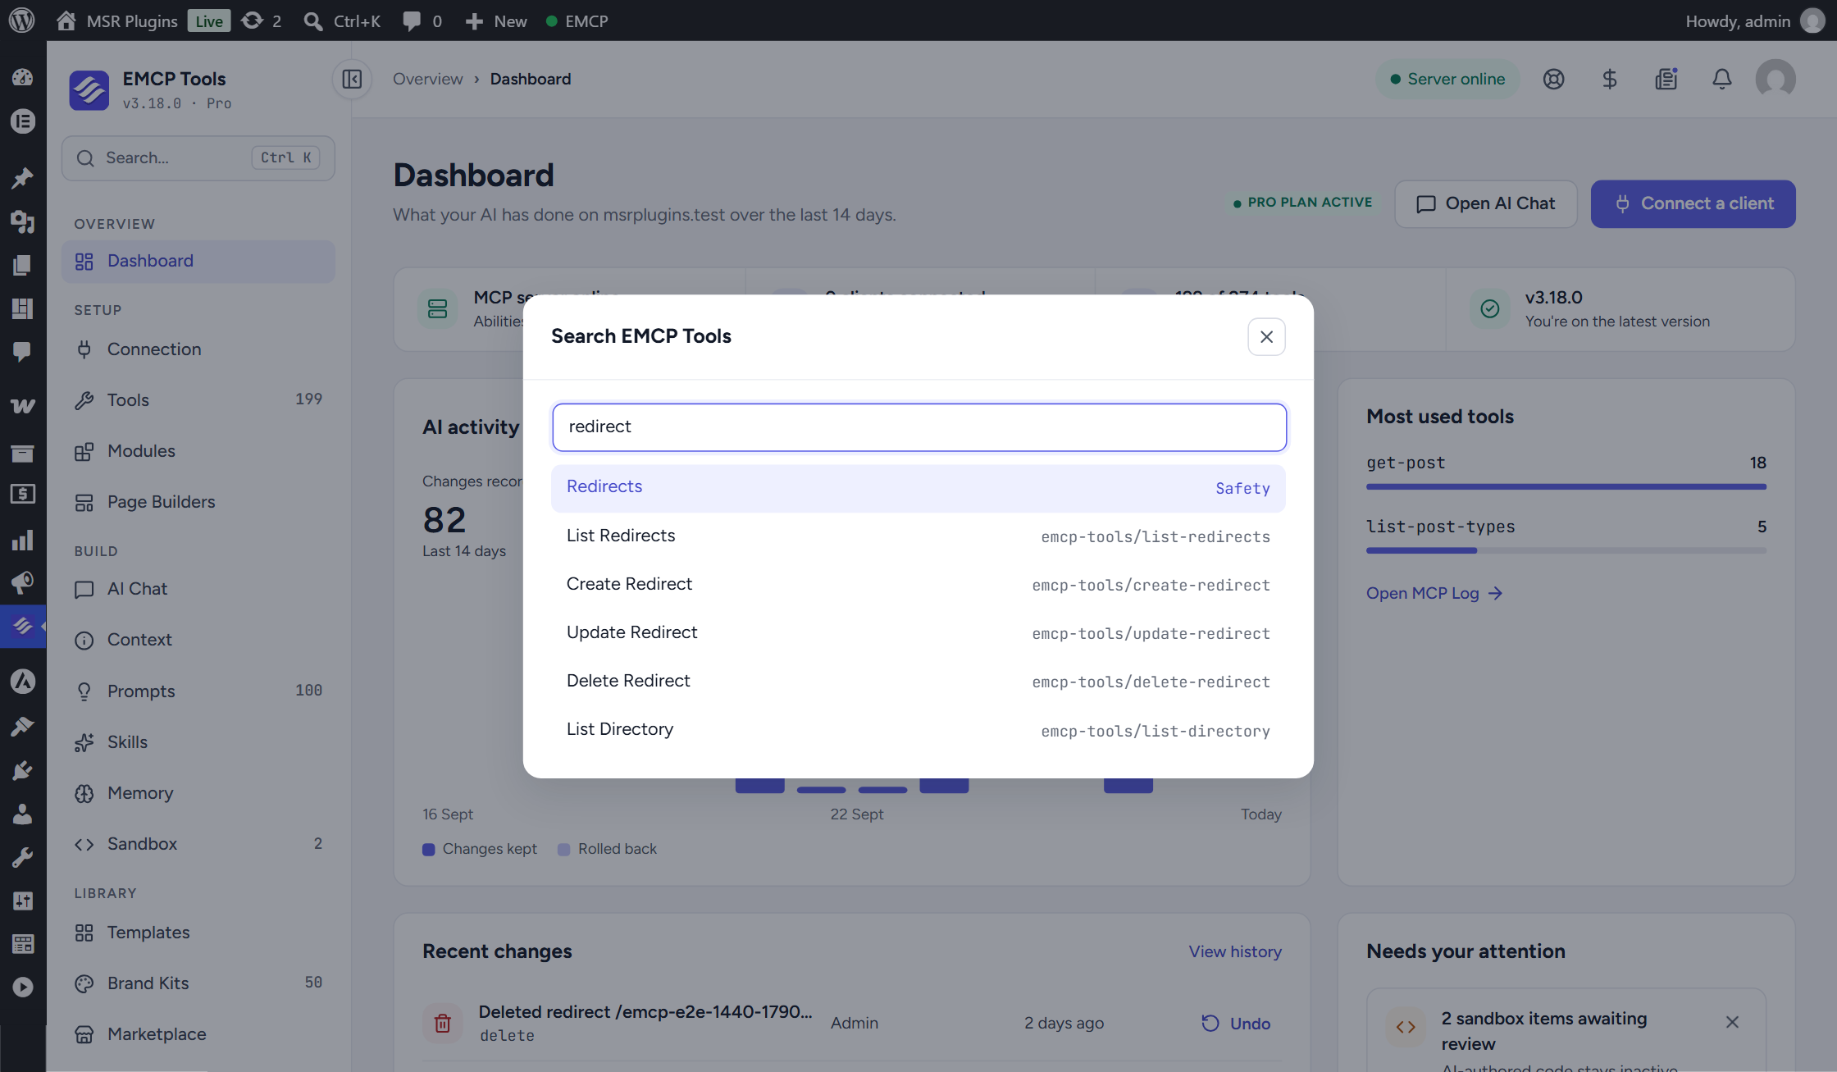Open Marketplace in sidebar
The width and height of the screenshot is (1837, 1072).
click(198, 1034)
